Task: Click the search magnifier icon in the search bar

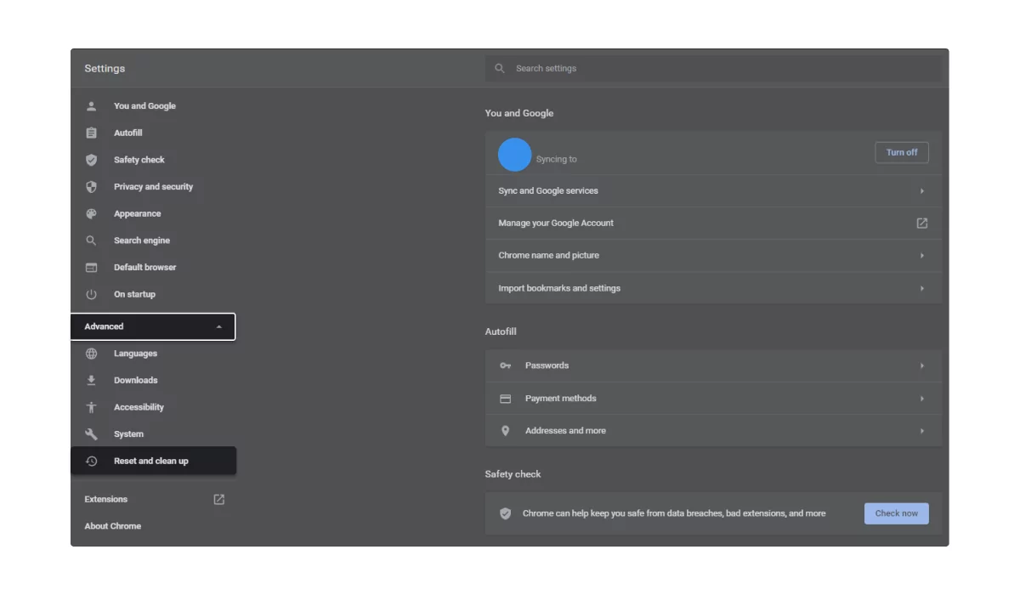Action: 500,68
